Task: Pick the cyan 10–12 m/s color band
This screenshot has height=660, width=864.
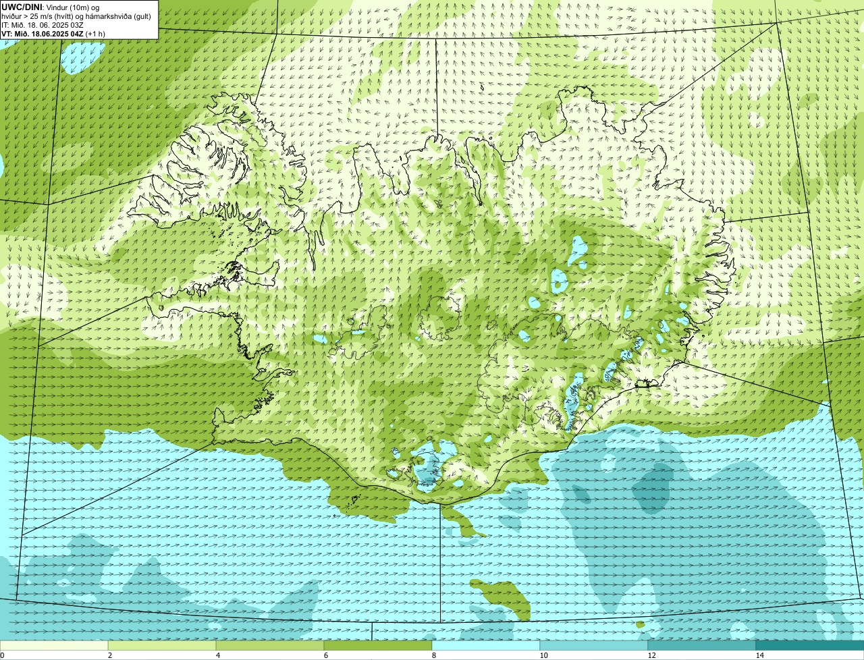Action: (x=594, y=645)
